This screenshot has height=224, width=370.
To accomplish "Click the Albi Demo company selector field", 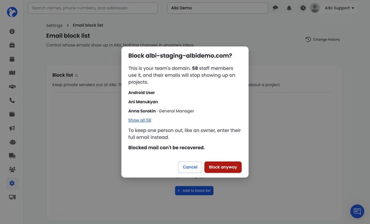I will pyautogui.click(x=218, y=8).
